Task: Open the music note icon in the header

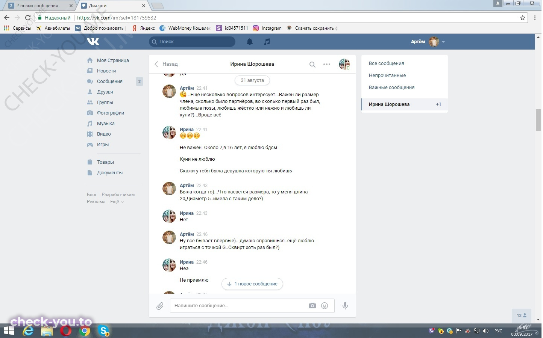Action: click(x=267, y=42)
